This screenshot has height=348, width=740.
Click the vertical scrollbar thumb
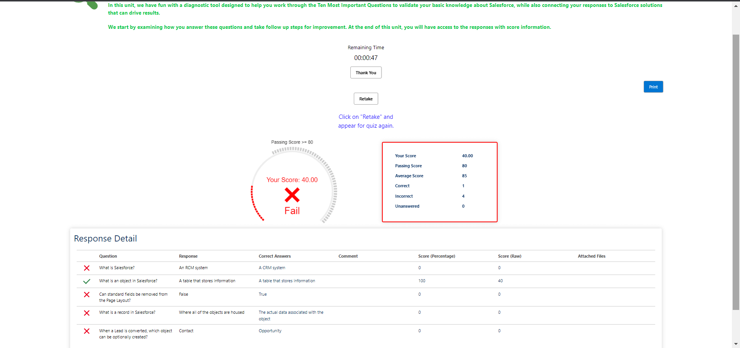736,171
